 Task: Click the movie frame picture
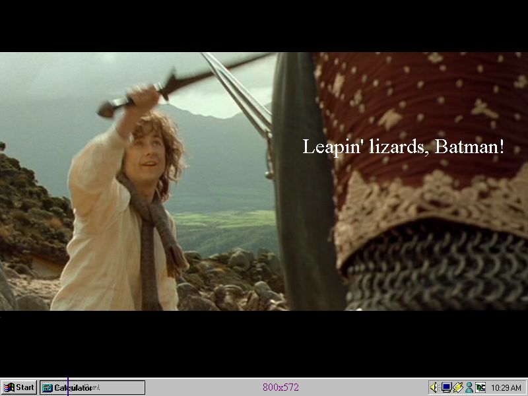click(x=264, y=181)
